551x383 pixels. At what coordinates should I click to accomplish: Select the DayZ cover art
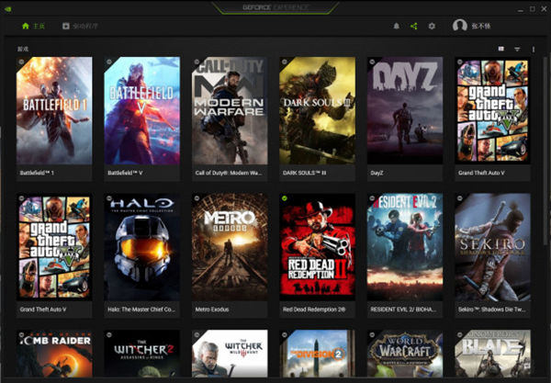point(405,111)
